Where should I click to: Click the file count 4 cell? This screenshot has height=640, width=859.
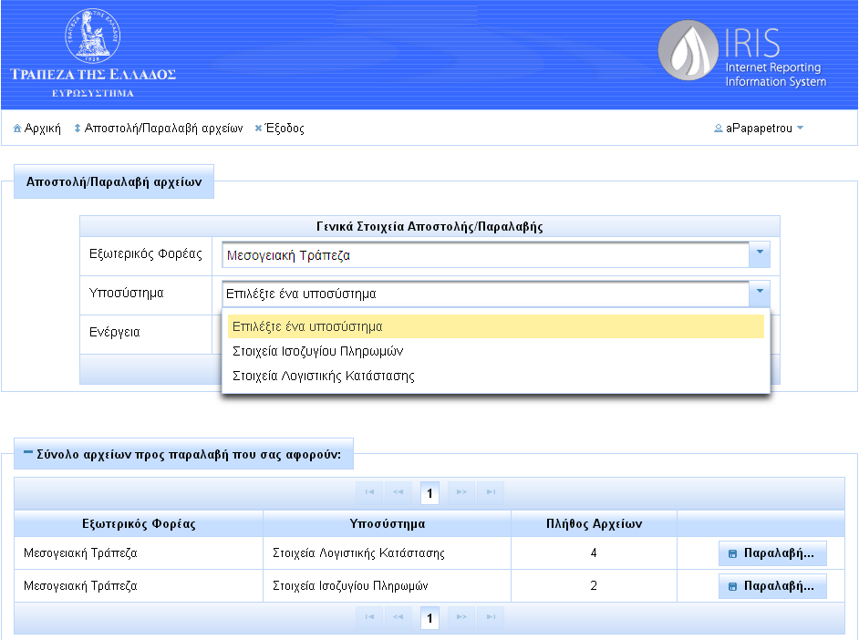pos(594,553)
